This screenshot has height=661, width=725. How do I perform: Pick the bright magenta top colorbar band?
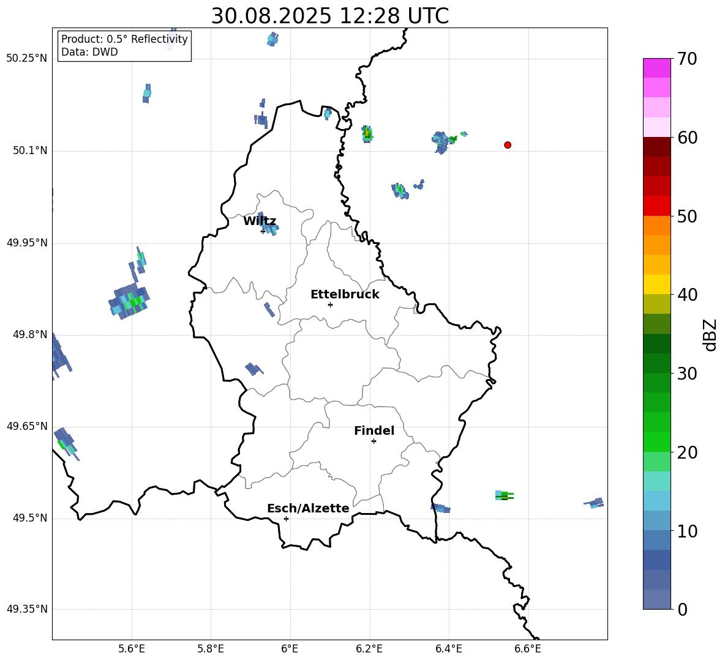pos(657,67)
